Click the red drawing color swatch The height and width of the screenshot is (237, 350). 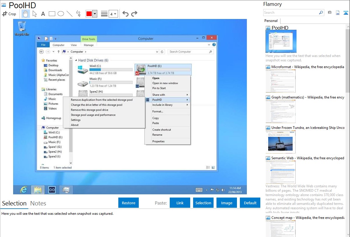click(89, 14)
